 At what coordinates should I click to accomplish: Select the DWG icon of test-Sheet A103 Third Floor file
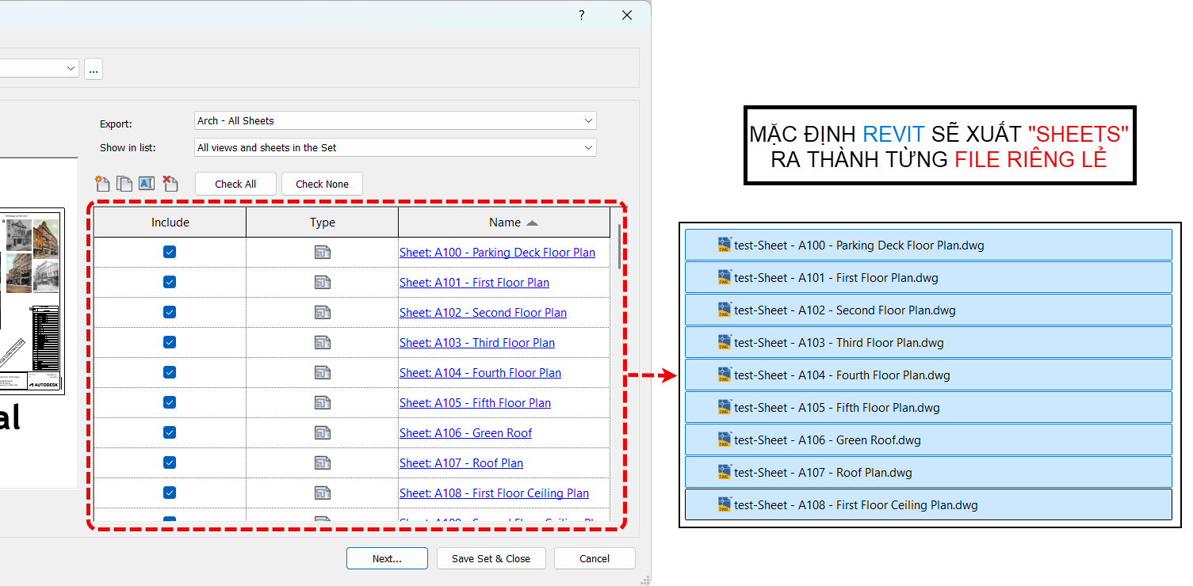tap(724, 342)
